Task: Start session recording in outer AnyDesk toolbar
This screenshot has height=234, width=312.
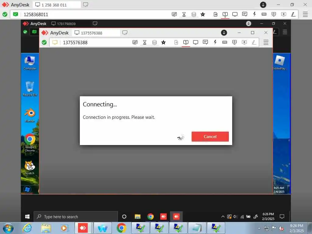Action: click(284, 14)
